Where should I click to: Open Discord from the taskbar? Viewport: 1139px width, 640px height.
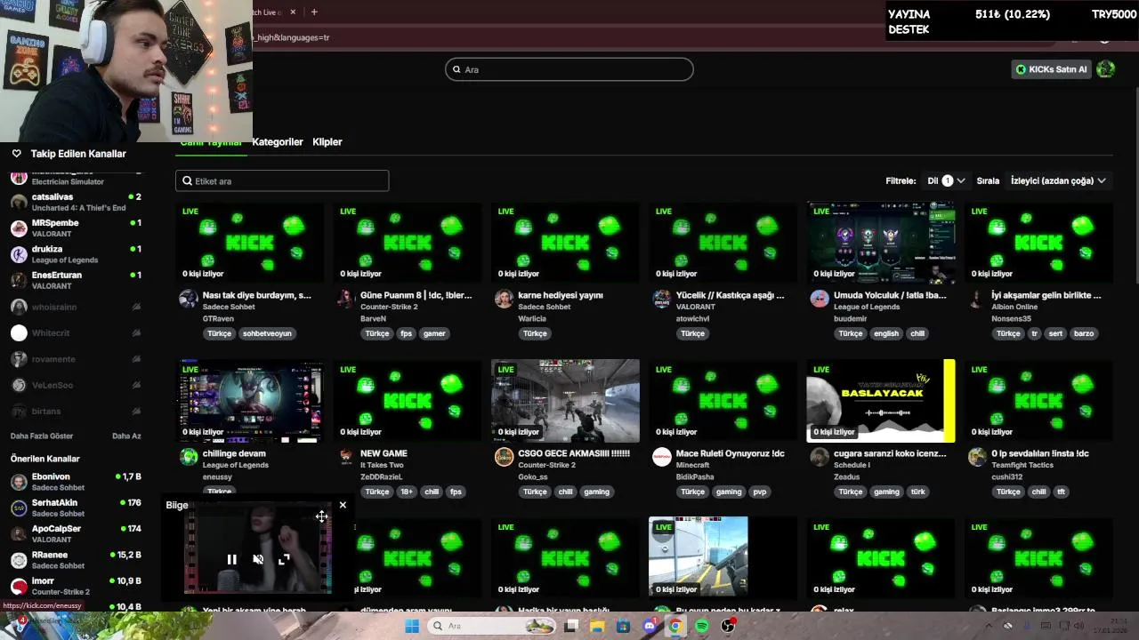650,626
